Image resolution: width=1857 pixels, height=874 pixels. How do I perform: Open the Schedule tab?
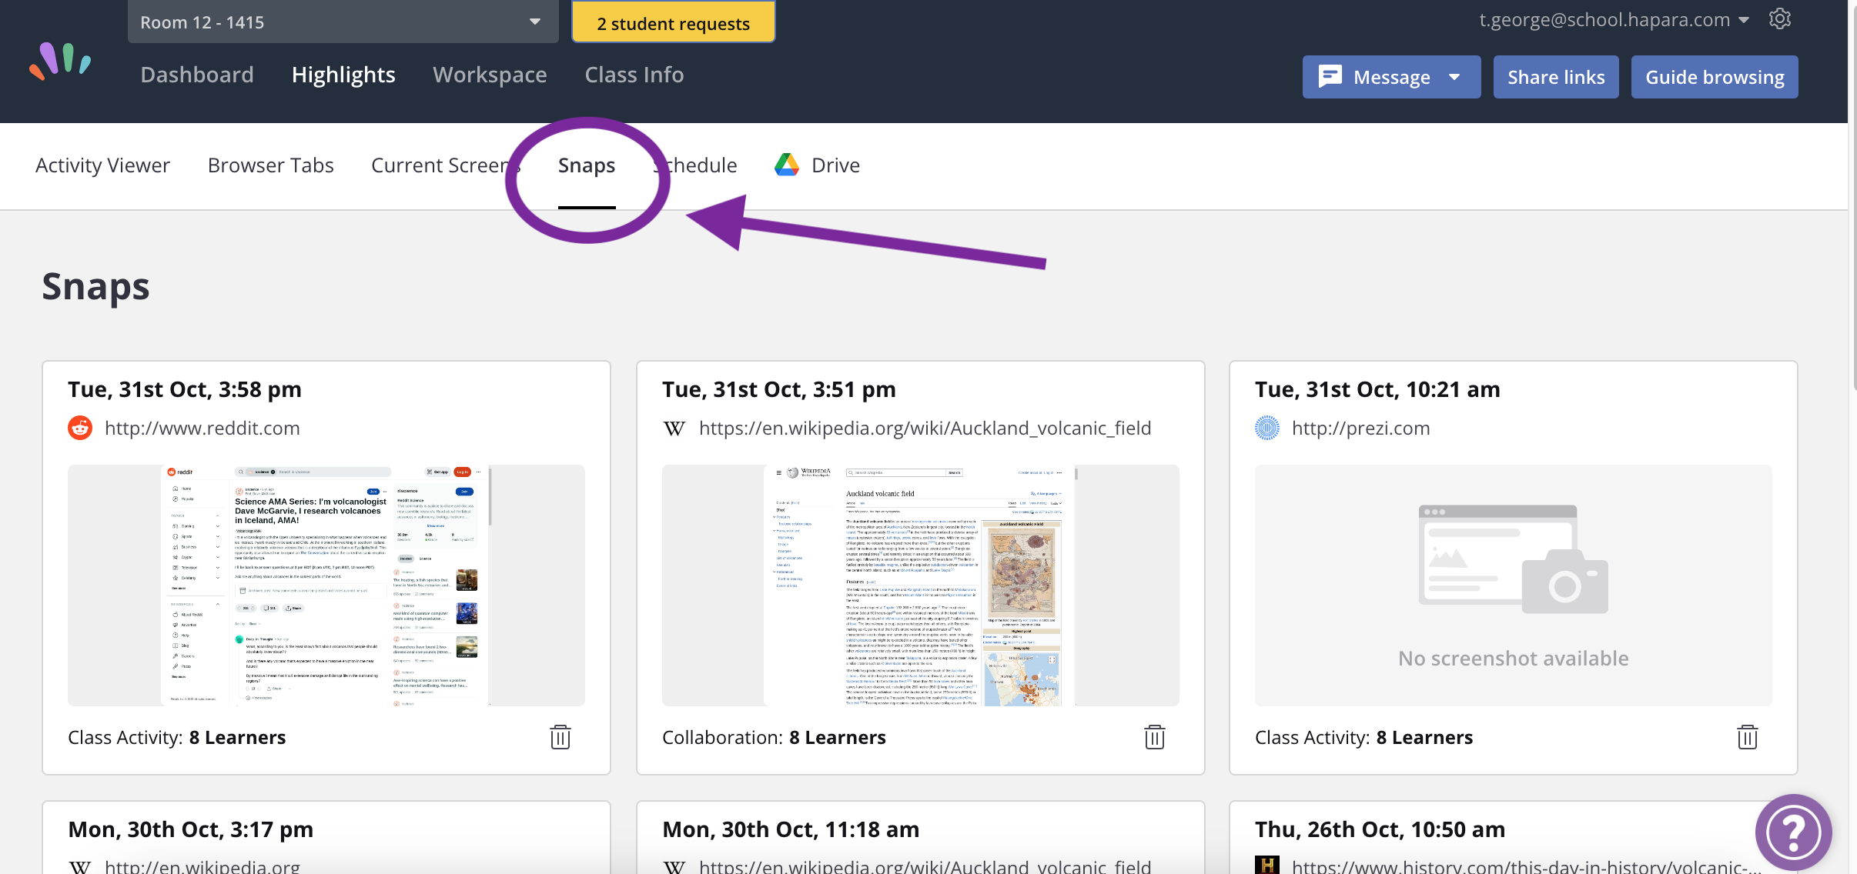pyautogui.click(x=695, y=165)
